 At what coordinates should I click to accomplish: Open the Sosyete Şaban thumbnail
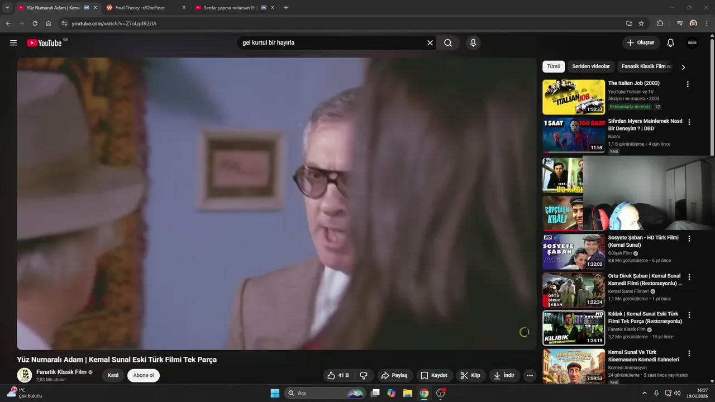point(574,251)
